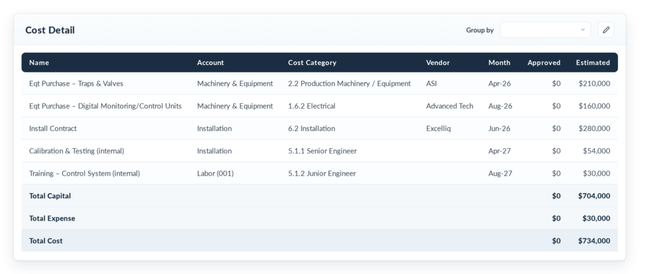
Task: Click the '$704,000' total capital value
Action: [x=594, y=196]
